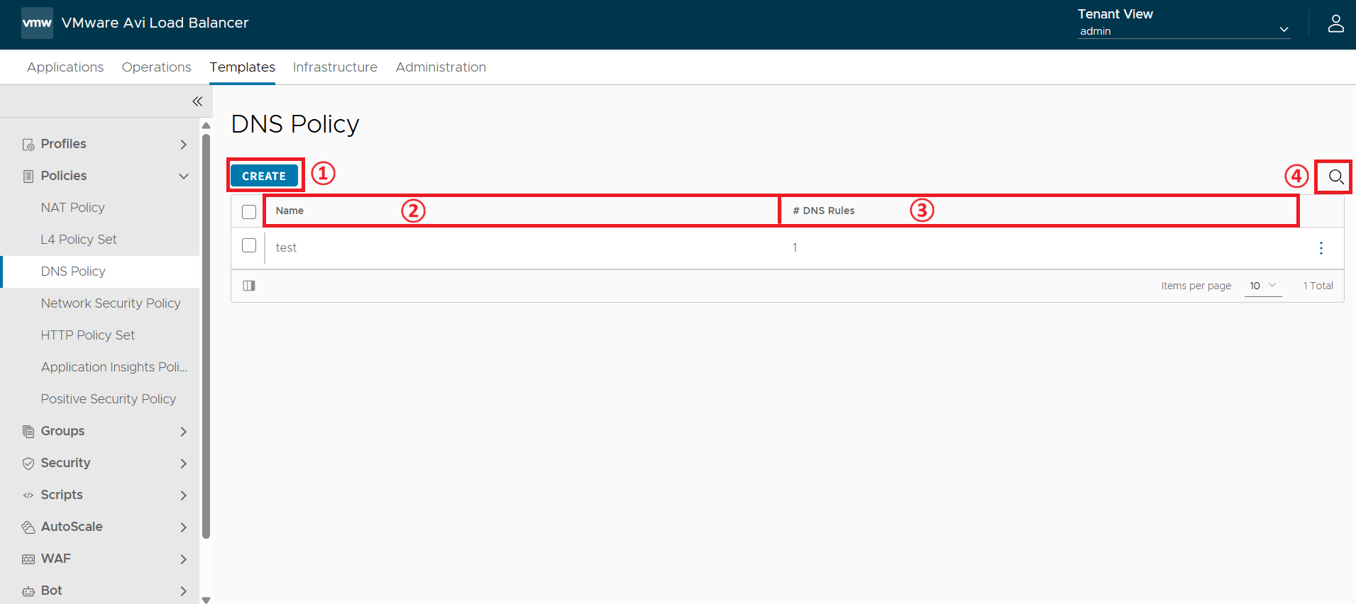Open the column chooser icon below table
Screen dimensions: 1356x604
(x=249, y=286)
